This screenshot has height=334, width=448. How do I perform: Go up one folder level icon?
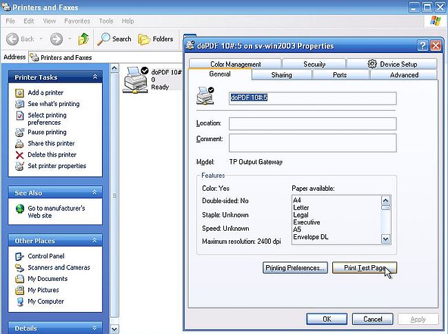83,39
